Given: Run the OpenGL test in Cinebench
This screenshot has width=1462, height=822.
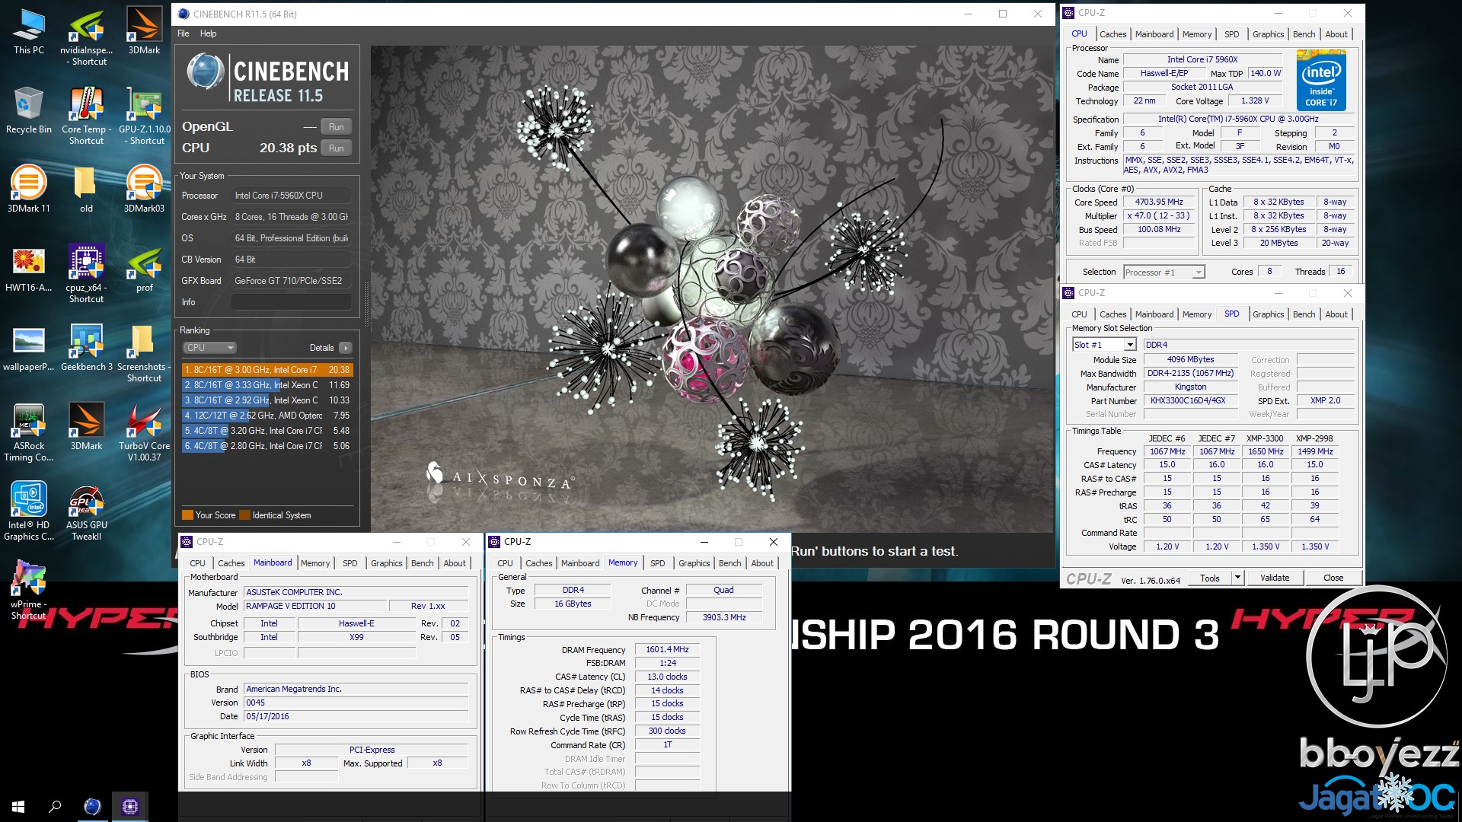Looking at the screenshot, I should point(336,127).
